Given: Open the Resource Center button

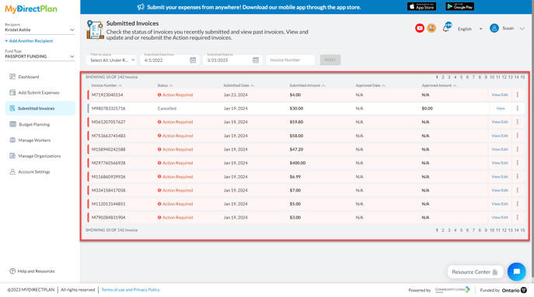Looking at the screenshot, I should (x=475, y=272).
